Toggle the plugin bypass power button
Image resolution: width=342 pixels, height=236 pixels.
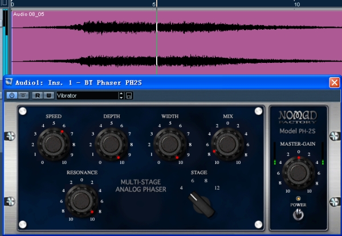coord(12,95)
